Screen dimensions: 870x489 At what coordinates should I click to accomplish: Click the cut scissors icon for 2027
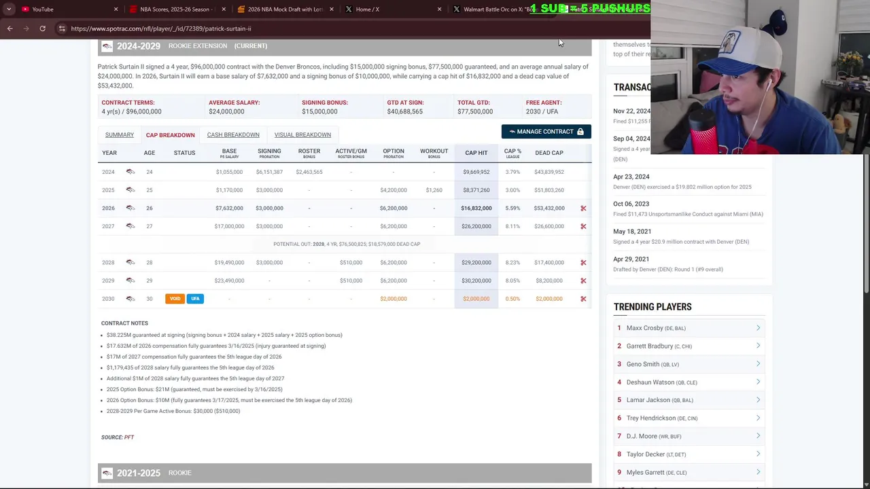tap(583, 226)
